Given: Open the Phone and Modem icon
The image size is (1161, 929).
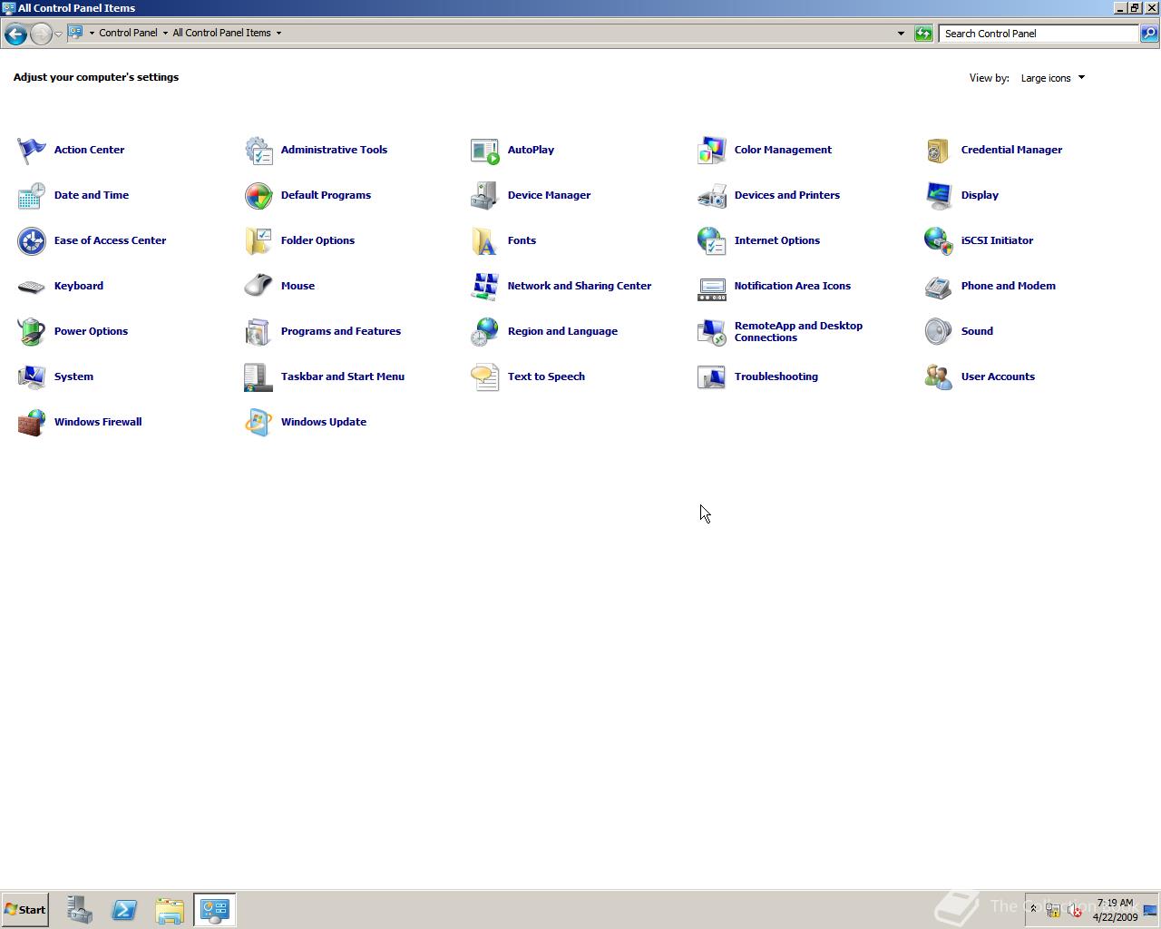Looking at the screenshot, I should pyautogui.click(x=939, y=287).
